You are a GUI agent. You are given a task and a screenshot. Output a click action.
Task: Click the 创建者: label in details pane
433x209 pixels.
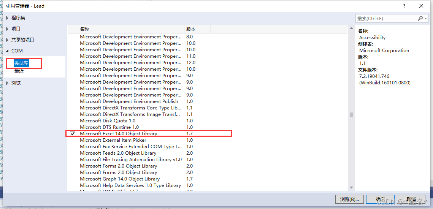365,44
